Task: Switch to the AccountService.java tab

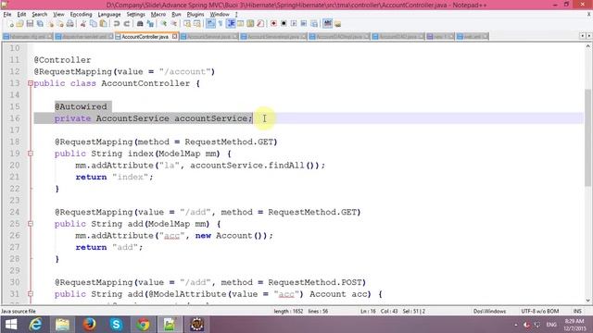Action: (208, 37)
